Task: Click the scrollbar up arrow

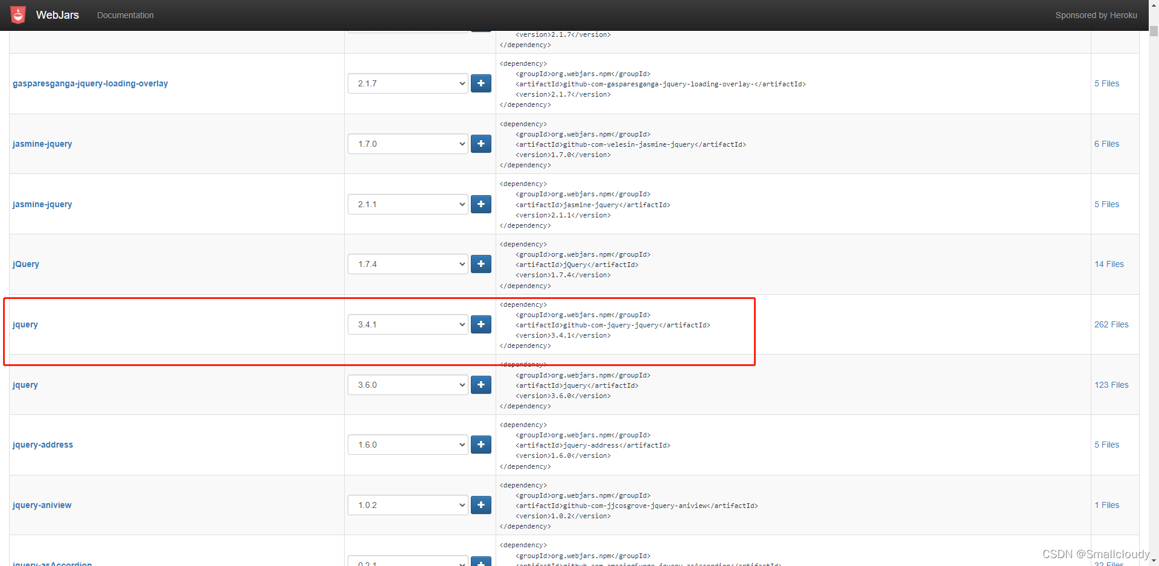Action: [x=1154, y=5]
